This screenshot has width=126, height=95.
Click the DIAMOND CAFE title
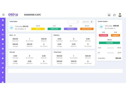tap(32, 15)
